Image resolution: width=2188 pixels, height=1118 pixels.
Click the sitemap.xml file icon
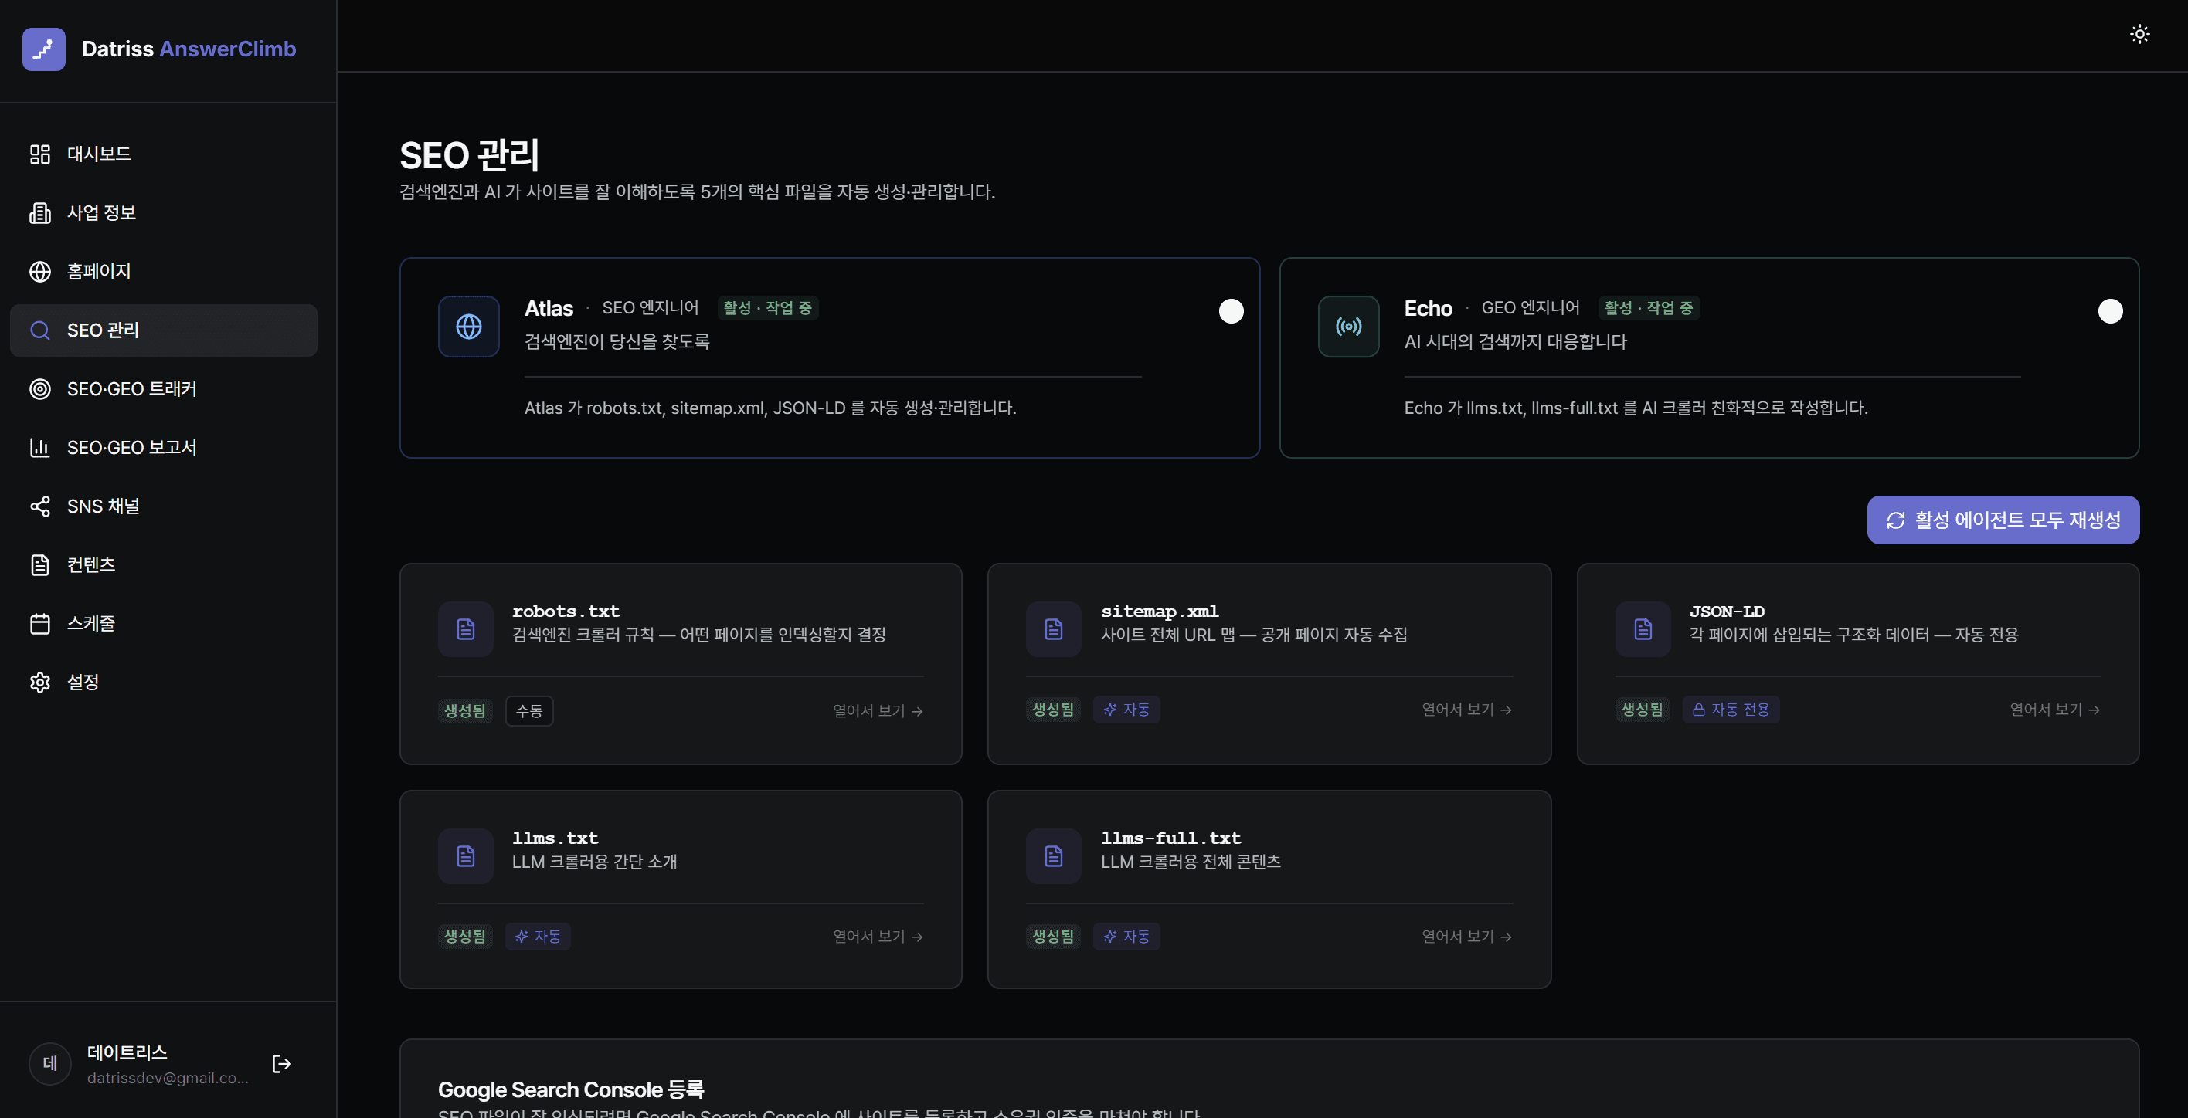click(x=1053, y=629)
